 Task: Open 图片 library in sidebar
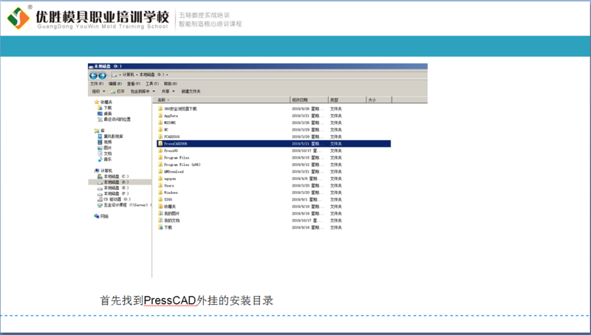coord(104,148)
